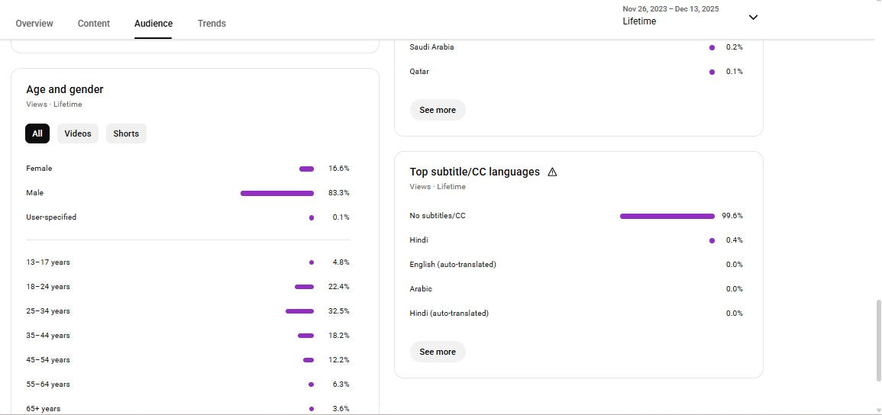Click the No subtitles/CC purple bar
Screen dimensions: 882x415
667,216
